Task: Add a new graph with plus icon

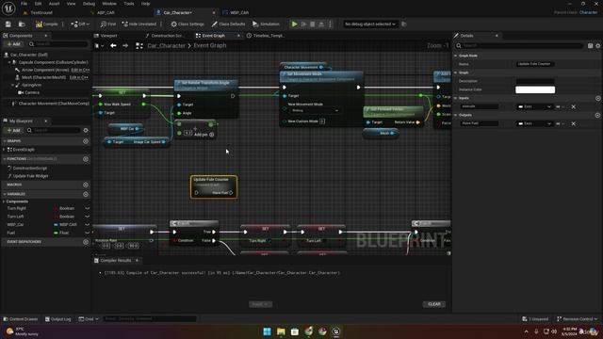Action: 86,141
